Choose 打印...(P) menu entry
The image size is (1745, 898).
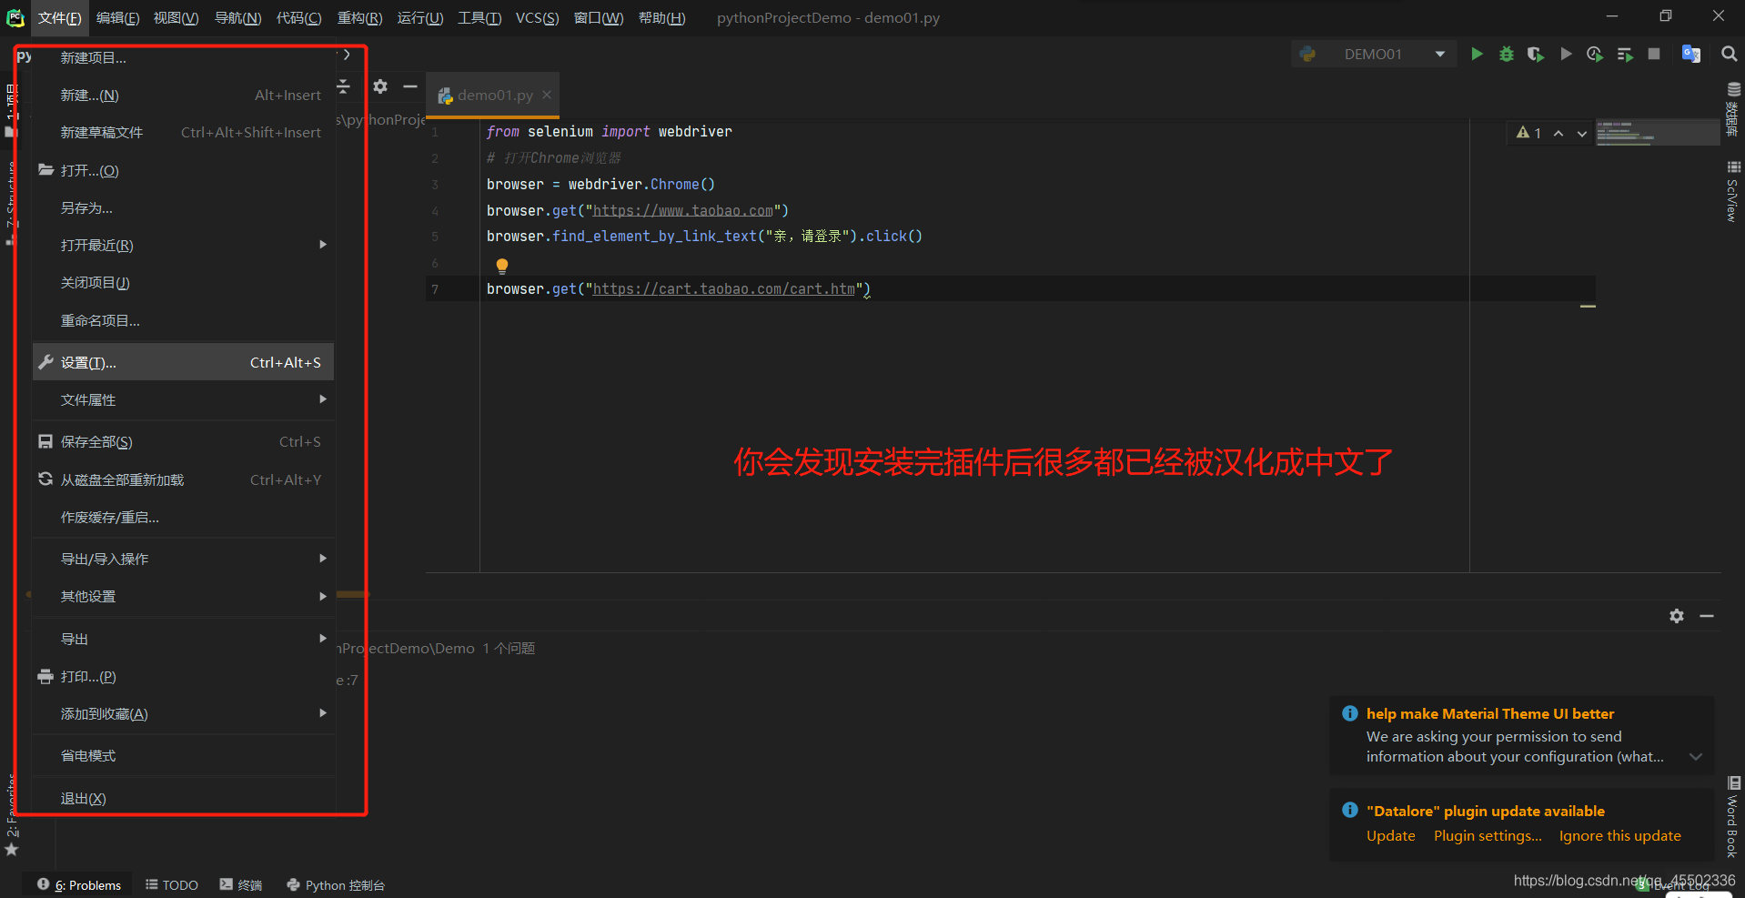(x=184, y=676)
